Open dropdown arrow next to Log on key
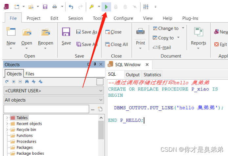The image size is (228, 156). click(x=99, y=7)
